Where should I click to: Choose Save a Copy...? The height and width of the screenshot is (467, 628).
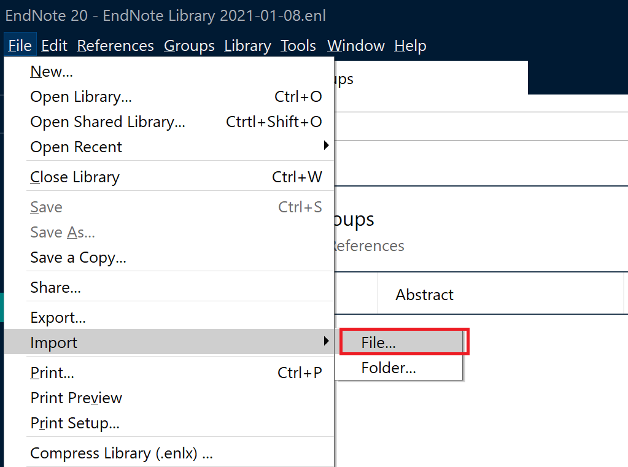(169, 257)
